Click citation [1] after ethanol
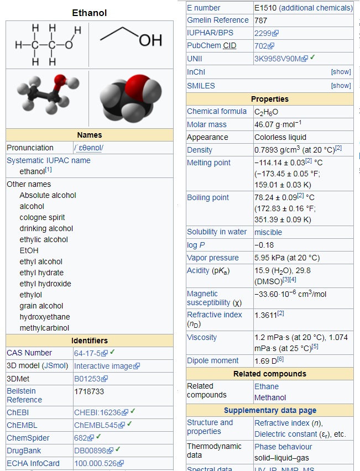Viewport: 360px width, 471px height. [48, 170]
